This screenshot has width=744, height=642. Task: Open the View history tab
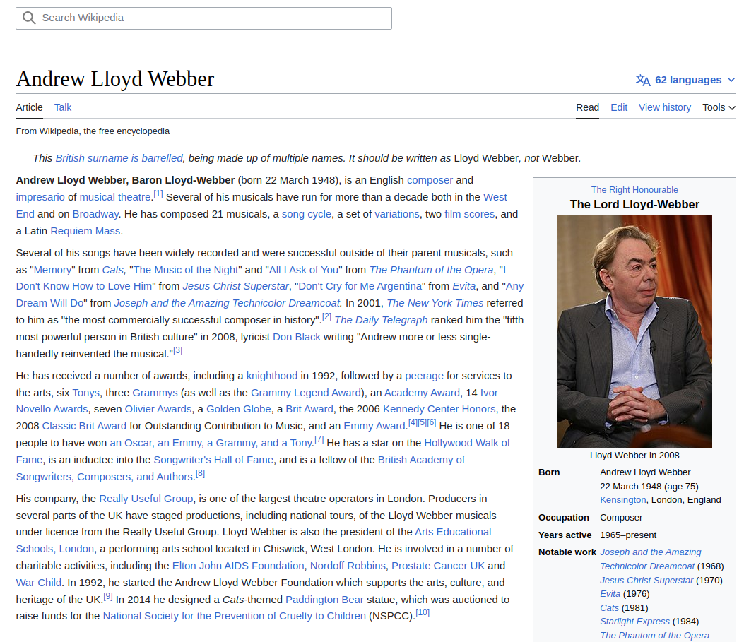665,107
